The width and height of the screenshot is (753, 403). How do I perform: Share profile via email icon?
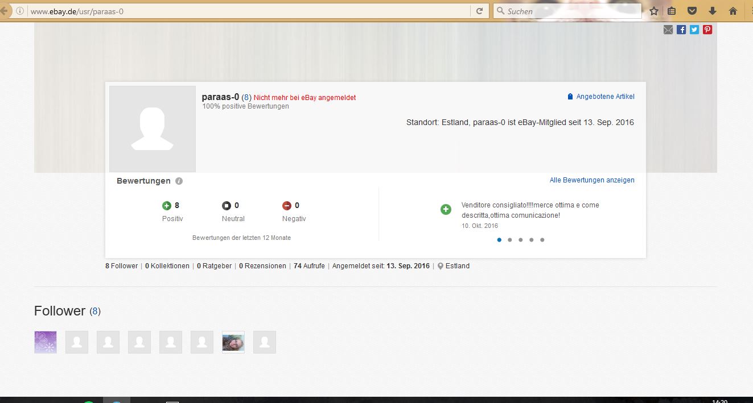pos(668,30)
